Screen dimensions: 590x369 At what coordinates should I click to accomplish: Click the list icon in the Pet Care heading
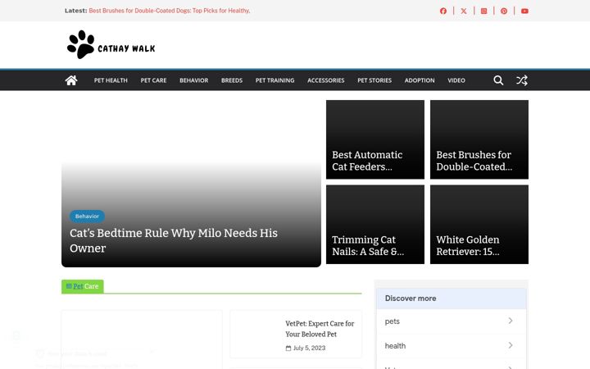pos(69,286)
